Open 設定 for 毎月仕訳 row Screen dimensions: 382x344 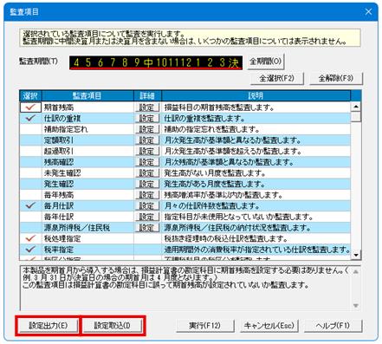(147, 206)
